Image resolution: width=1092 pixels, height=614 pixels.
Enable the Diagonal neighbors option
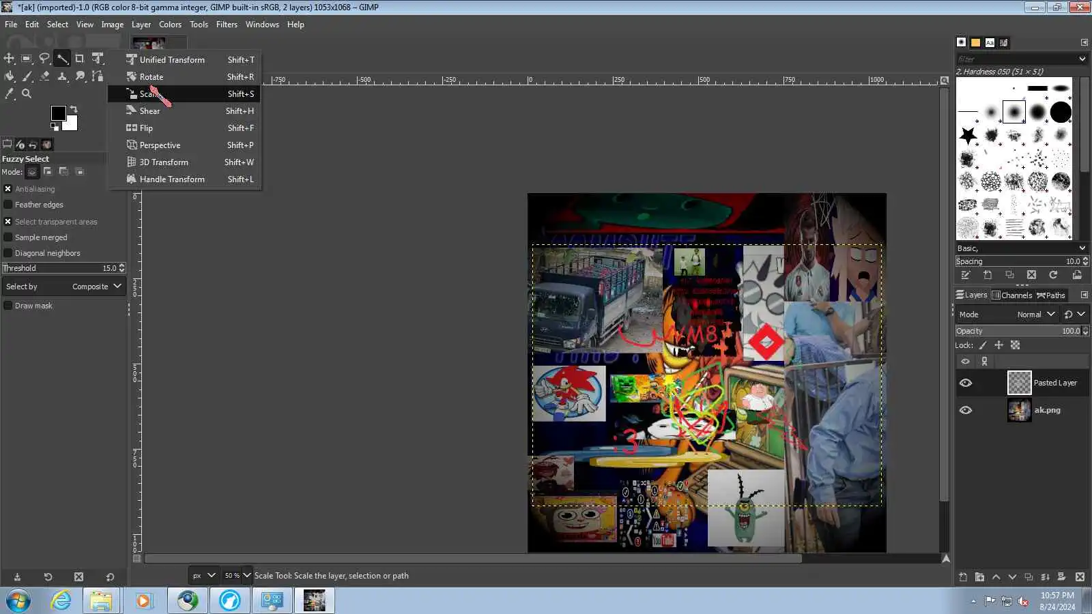pos(8,253)
